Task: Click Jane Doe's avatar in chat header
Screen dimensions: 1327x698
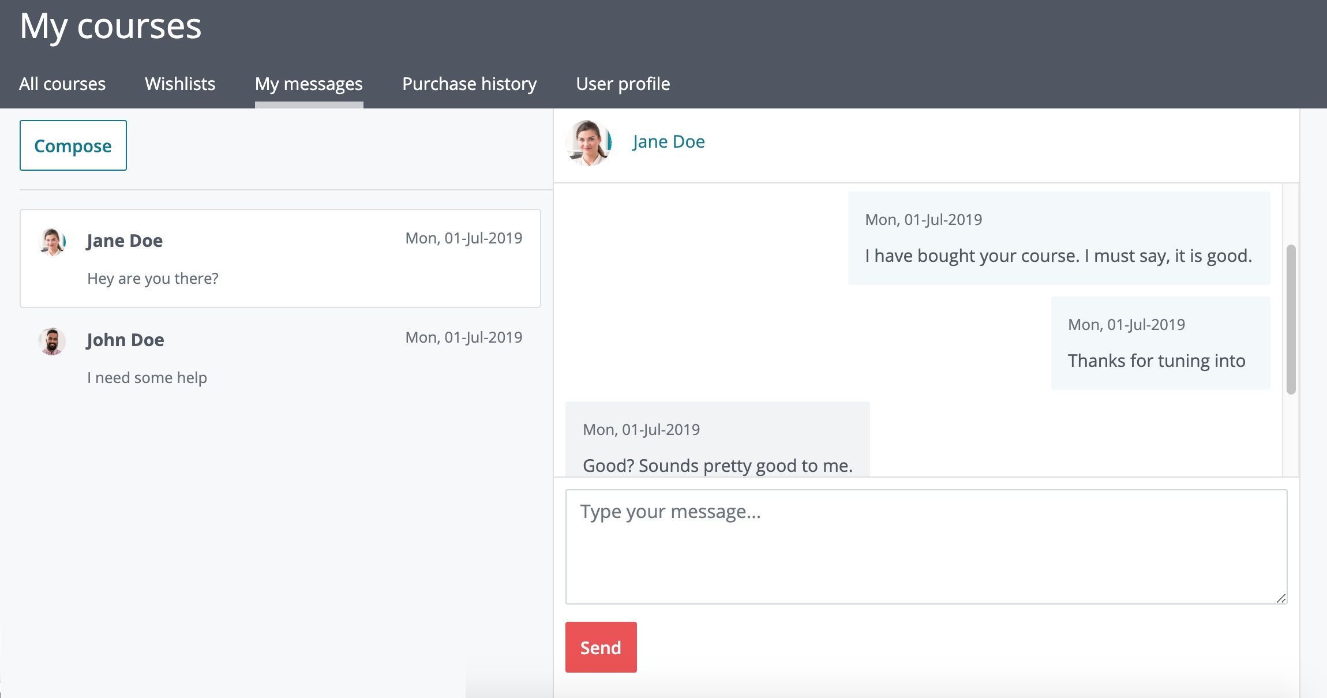Action: (x=588, y=142)
